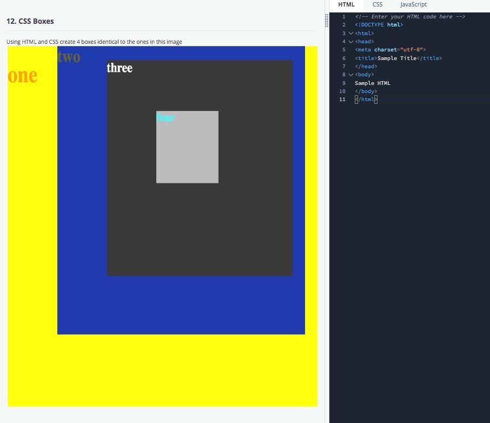Click the closing html tag on the last line
The width and height of the screenshot is (490, 423).
(x=366, y=100)
